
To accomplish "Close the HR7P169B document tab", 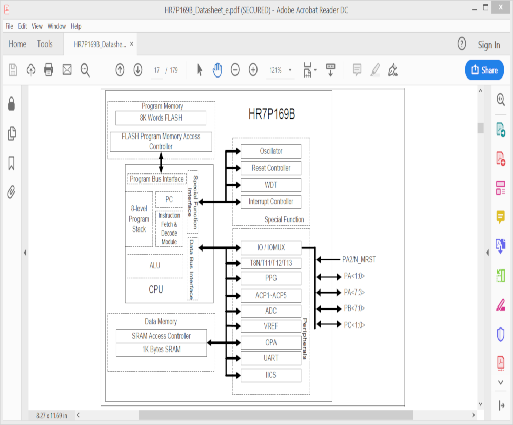I will point(131,44).
